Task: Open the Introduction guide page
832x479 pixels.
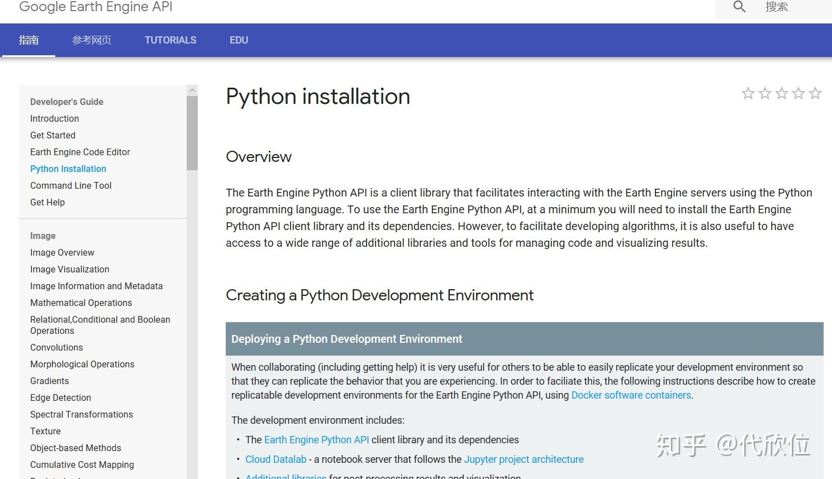Action: (55, 118)
